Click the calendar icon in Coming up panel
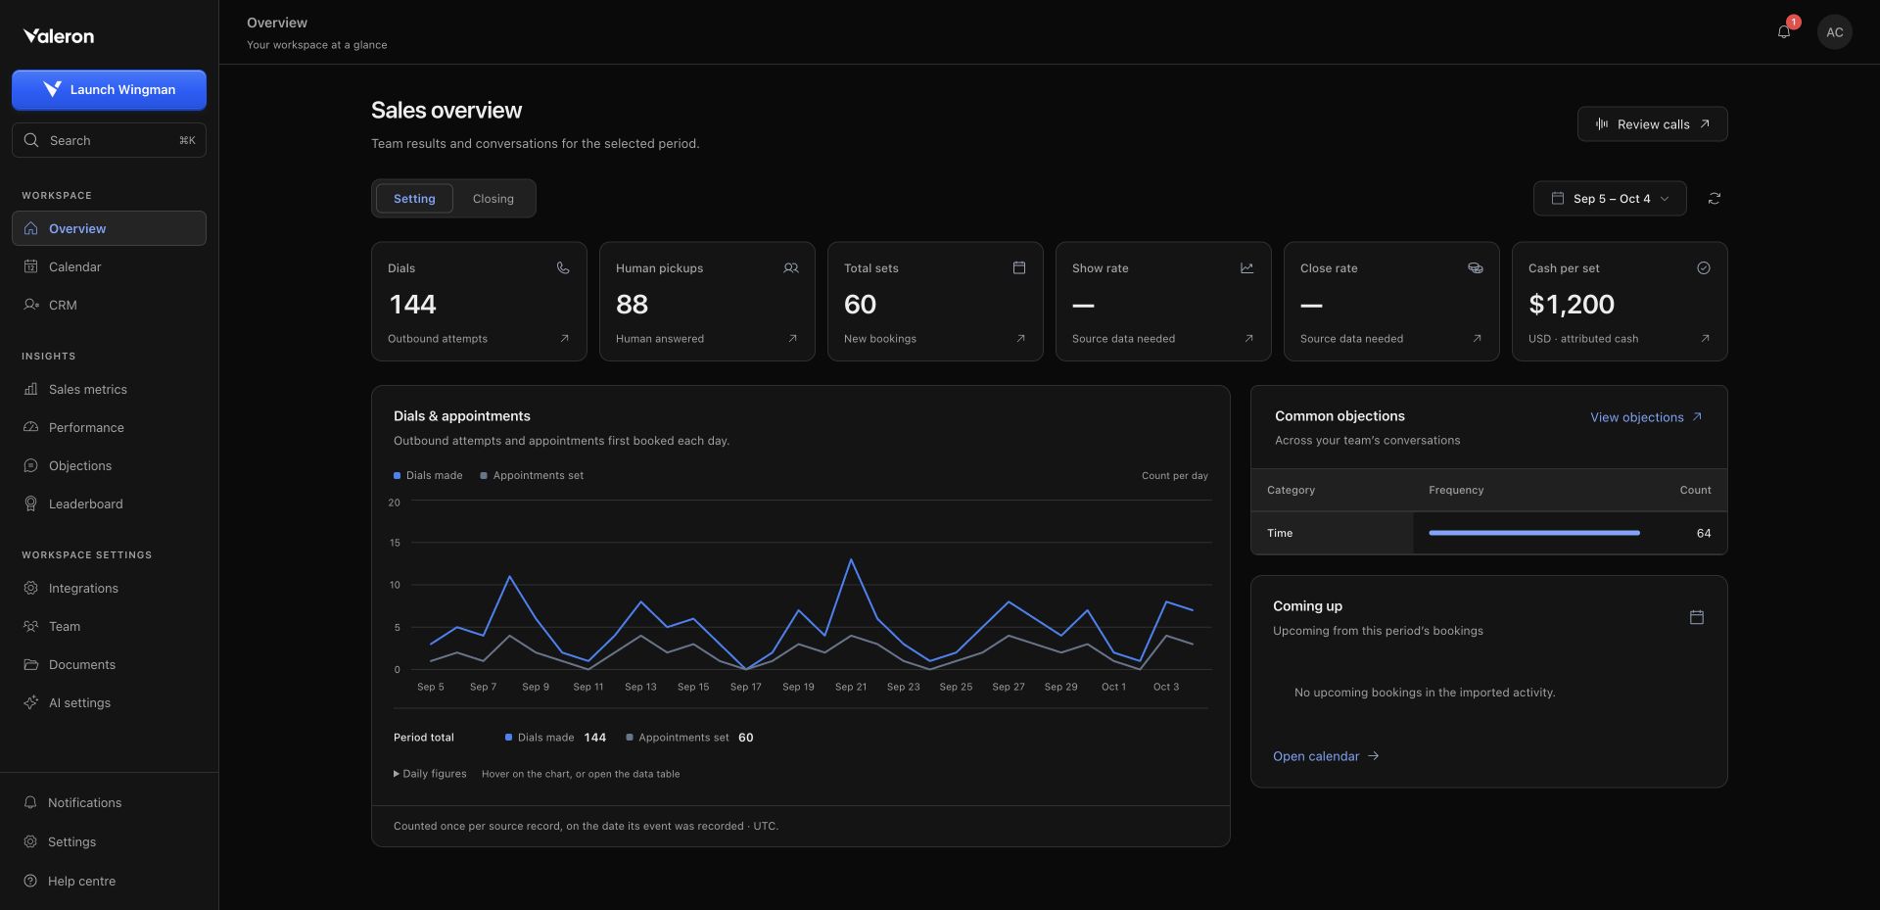Screen dimensions: 1880x910 point(1697,617)
